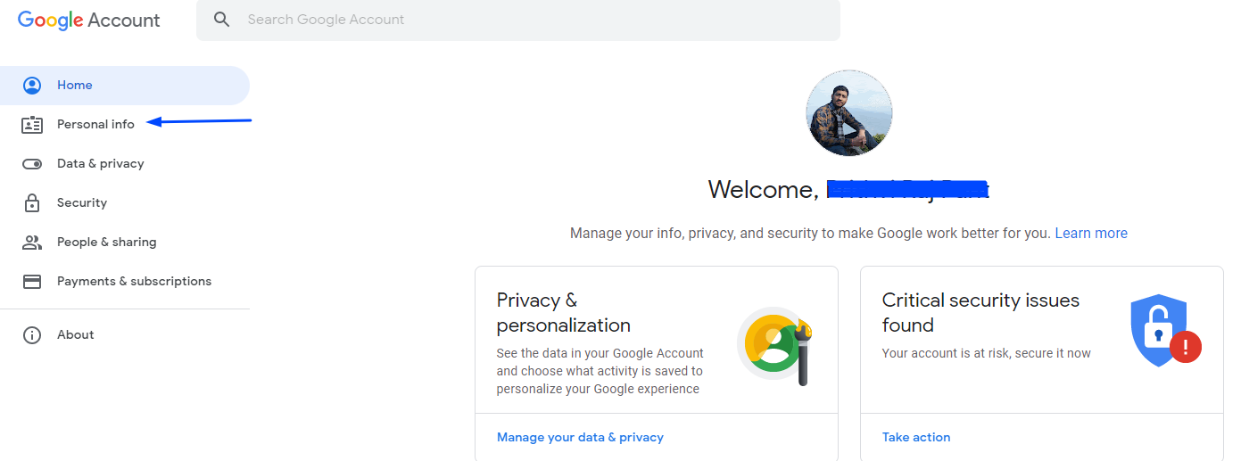Open Payments & subscriptions page
Screen dimensions: 1249x461
134,282
